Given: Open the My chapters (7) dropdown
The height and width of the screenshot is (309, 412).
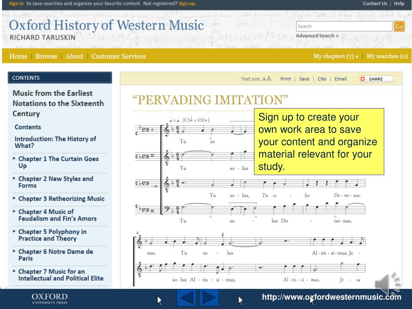Looking at the screenshot, I should pyautogui.click(x=336, y=56).
